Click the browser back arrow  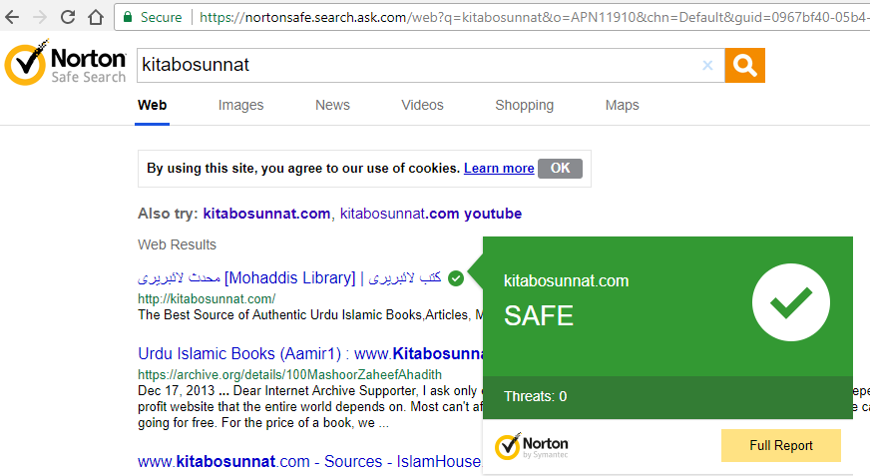(x=12, y=17)
